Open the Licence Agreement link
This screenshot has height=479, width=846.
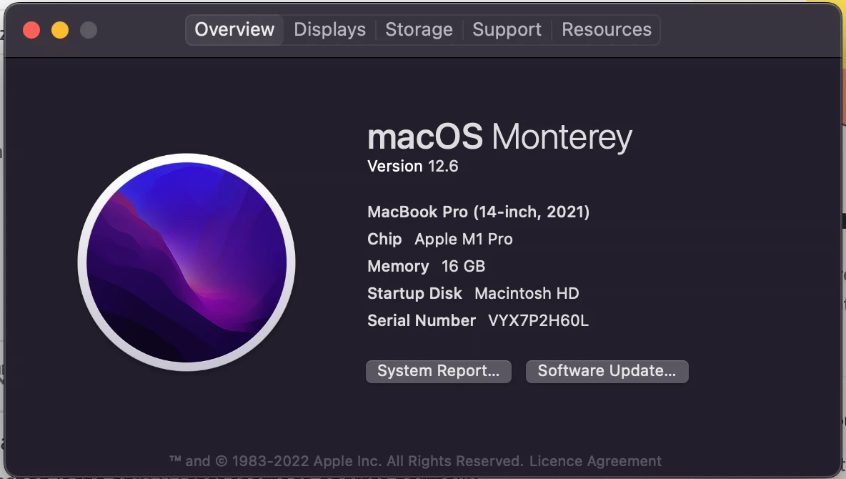(595, 461)
